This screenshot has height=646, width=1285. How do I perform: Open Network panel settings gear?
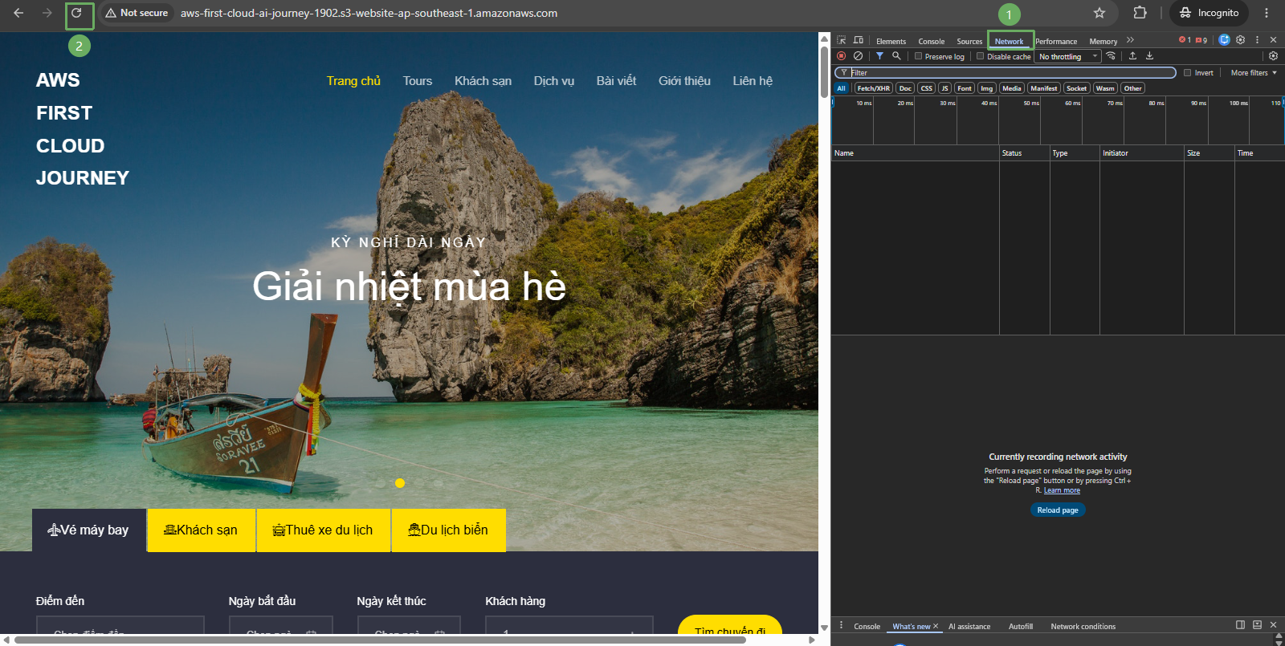pyautogui.click(x=1273, y=56)
